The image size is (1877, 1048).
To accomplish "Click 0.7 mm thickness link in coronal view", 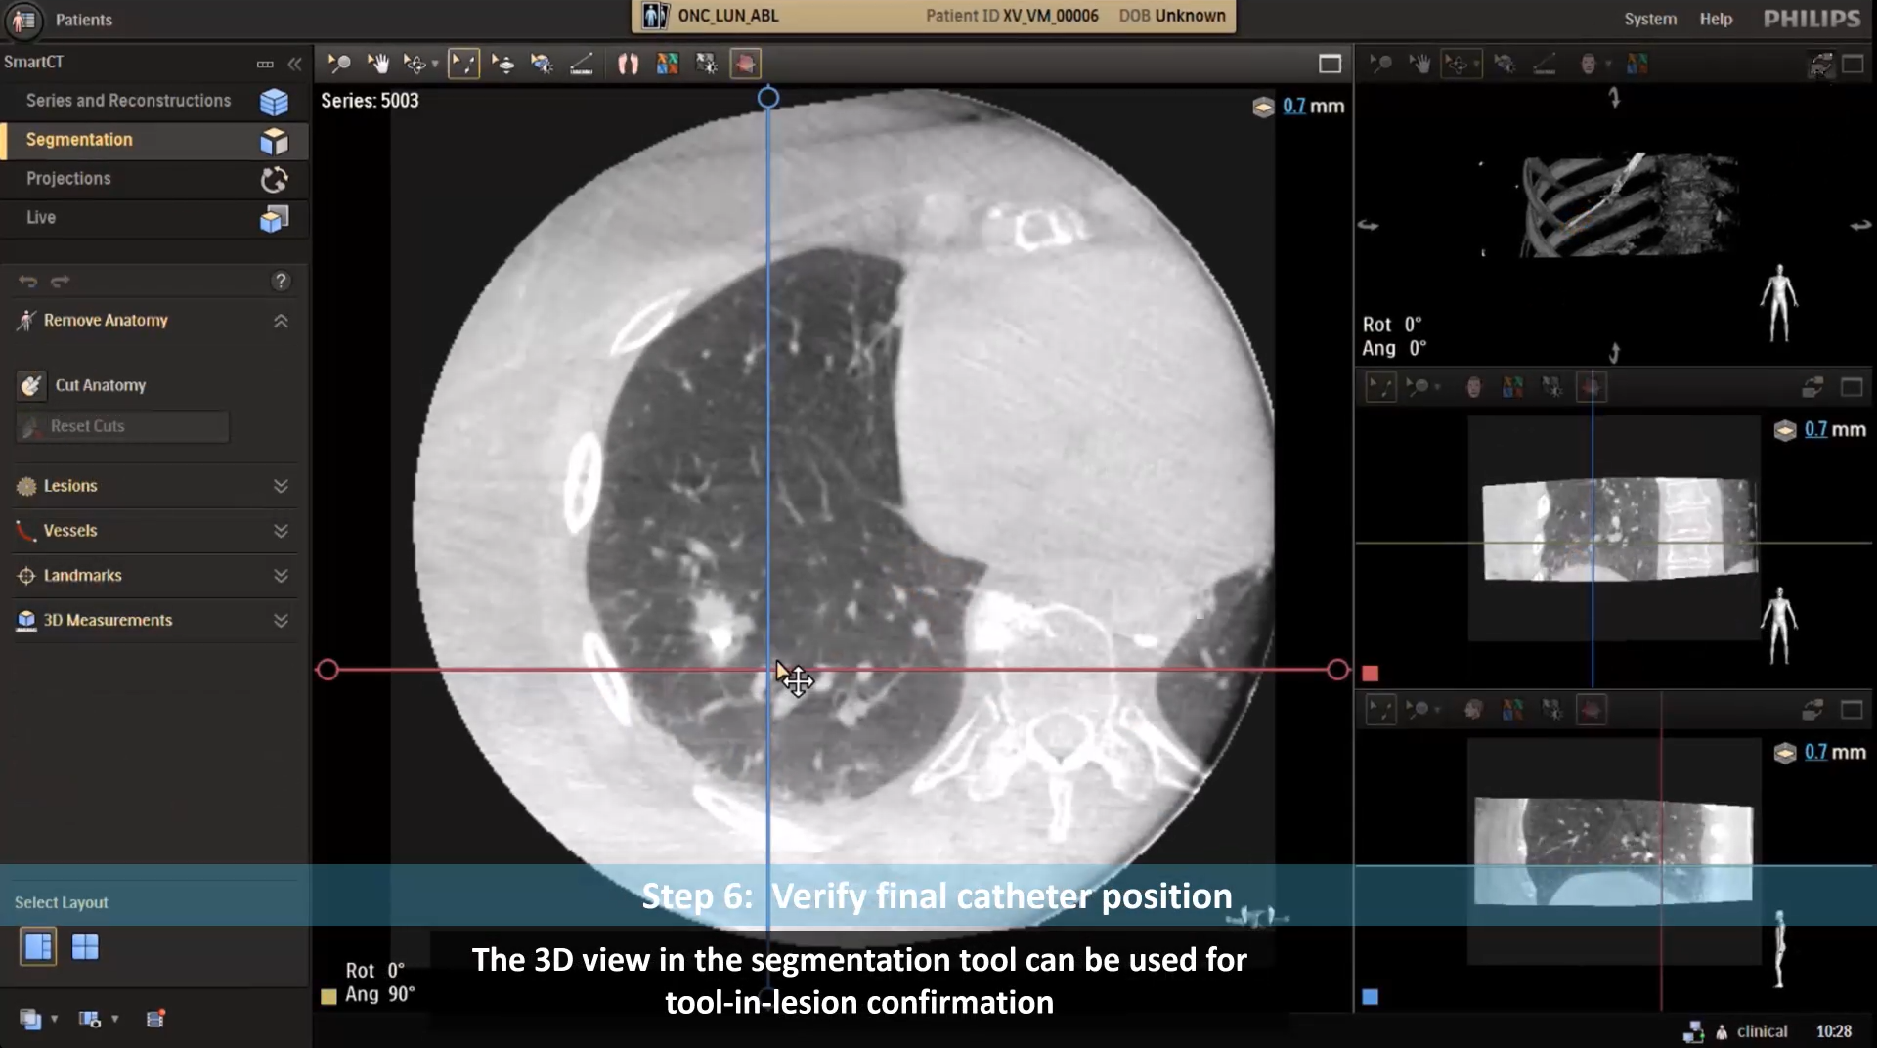I will coord(1815,429).
